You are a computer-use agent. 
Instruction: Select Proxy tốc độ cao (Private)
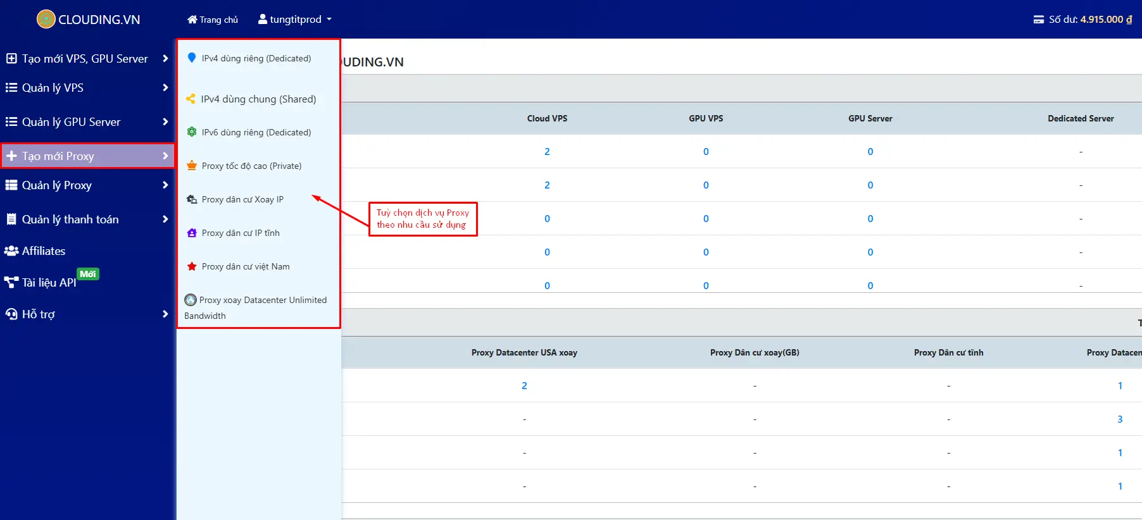coord(251,166)
